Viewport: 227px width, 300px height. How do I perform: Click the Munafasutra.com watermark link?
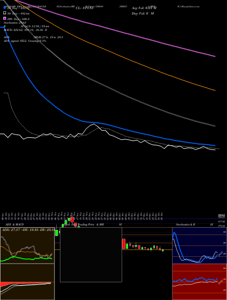click(188, 6)
